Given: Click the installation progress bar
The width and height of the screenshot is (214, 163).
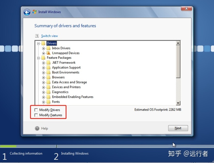Looking at the screenshot, I should (107, 146).
